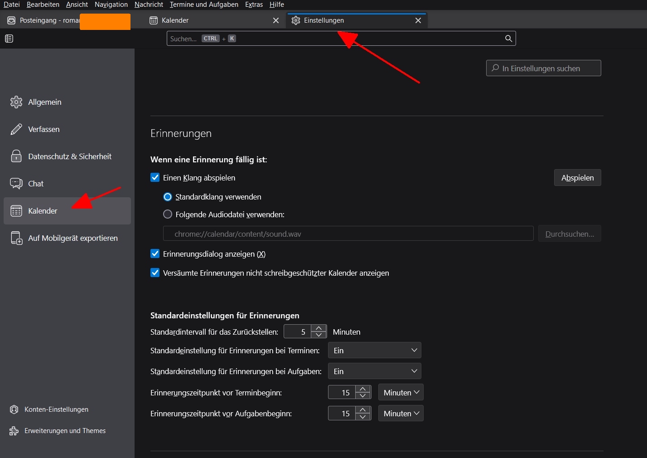The image size is (647, 458).
Task: Select Folgende Audiodatei verwenden radio button
Action: pyautogui.click(x=168, y=214)
